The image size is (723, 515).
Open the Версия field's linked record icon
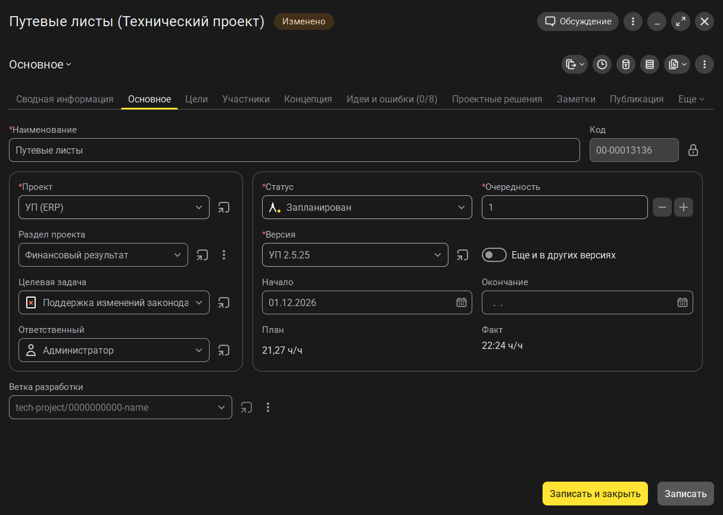click(x=462, y=255)
